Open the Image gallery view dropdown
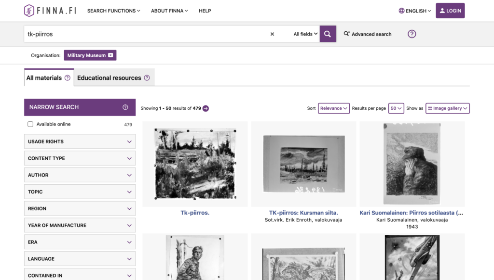Image resolution: width=494 pixels, height=280 pixels. point(447,108)
